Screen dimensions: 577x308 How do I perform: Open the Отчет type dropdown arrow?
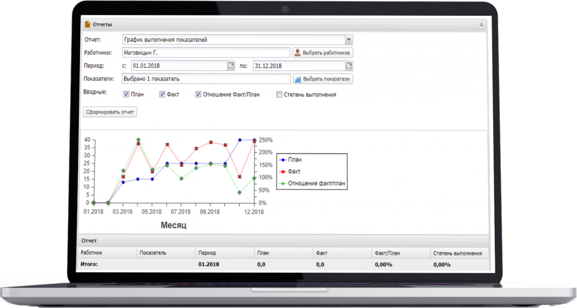(348, 39)
